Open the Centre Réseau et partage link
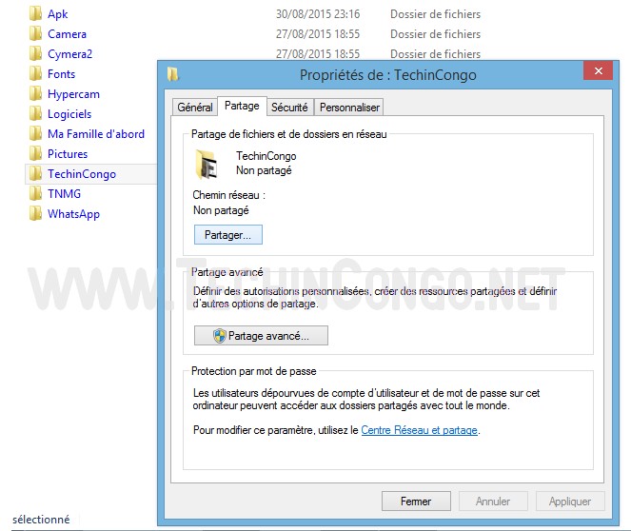Image resolution: width=631 pixels, height=531 pixels. pos(419,430)
